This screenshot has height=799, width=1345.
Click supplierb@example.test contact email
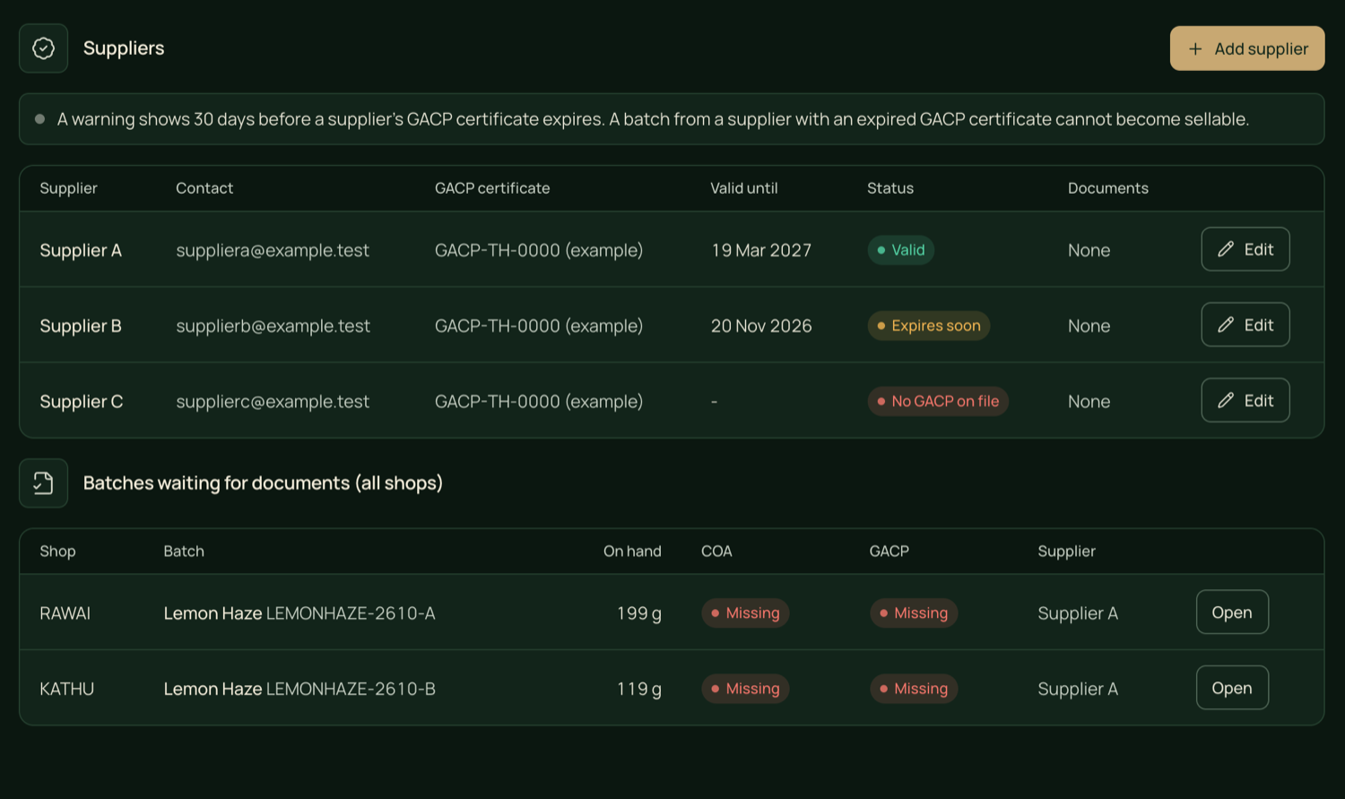pyautogui.click(x=273, y=326)
